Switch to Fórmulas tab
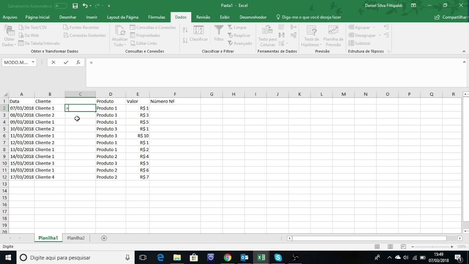 click(156, 17)
